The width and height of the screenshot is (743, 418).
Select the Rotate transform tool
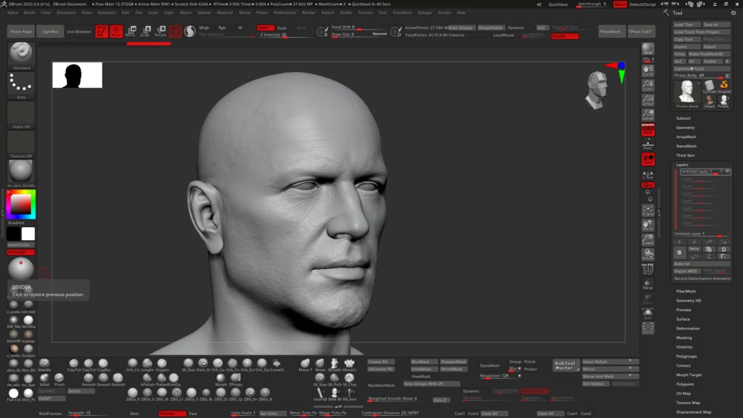coord(160,31)
